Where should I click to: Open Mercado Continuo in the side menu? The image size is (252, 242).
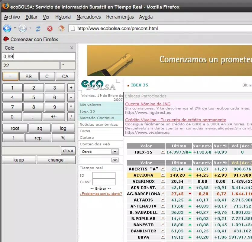[97, 118]
